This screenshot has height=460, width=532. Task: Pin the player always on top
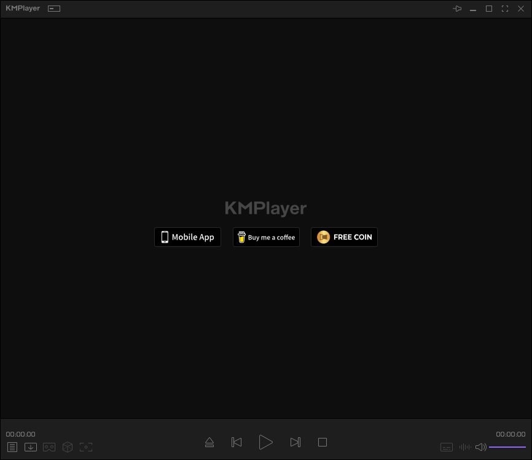pos(457,9)
